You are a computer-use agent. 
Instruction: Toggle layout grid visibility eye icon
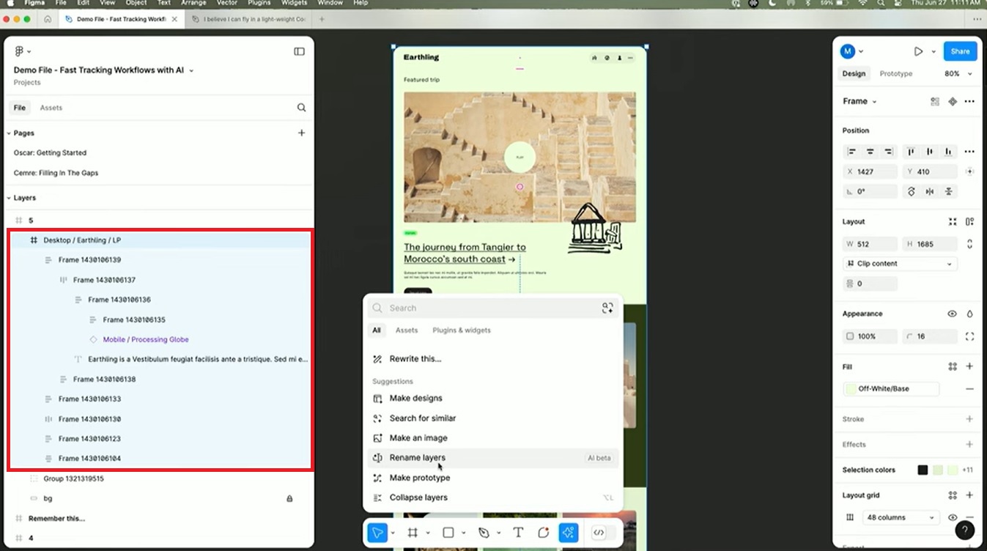[x=952, y=517]
